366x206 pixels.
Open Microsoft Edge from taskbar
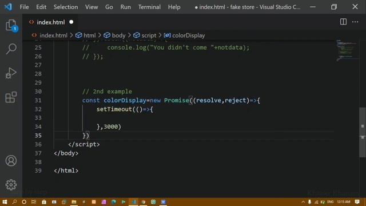pos(114,202)
